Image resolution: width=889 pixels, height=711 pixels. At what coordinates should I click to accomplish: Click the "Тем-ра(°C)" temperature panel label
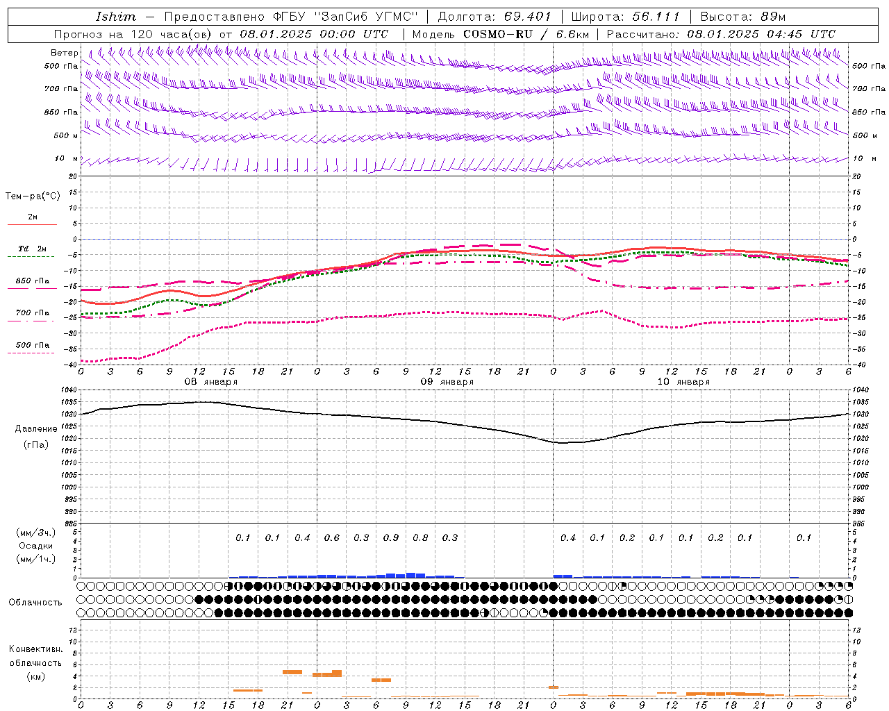33,196
